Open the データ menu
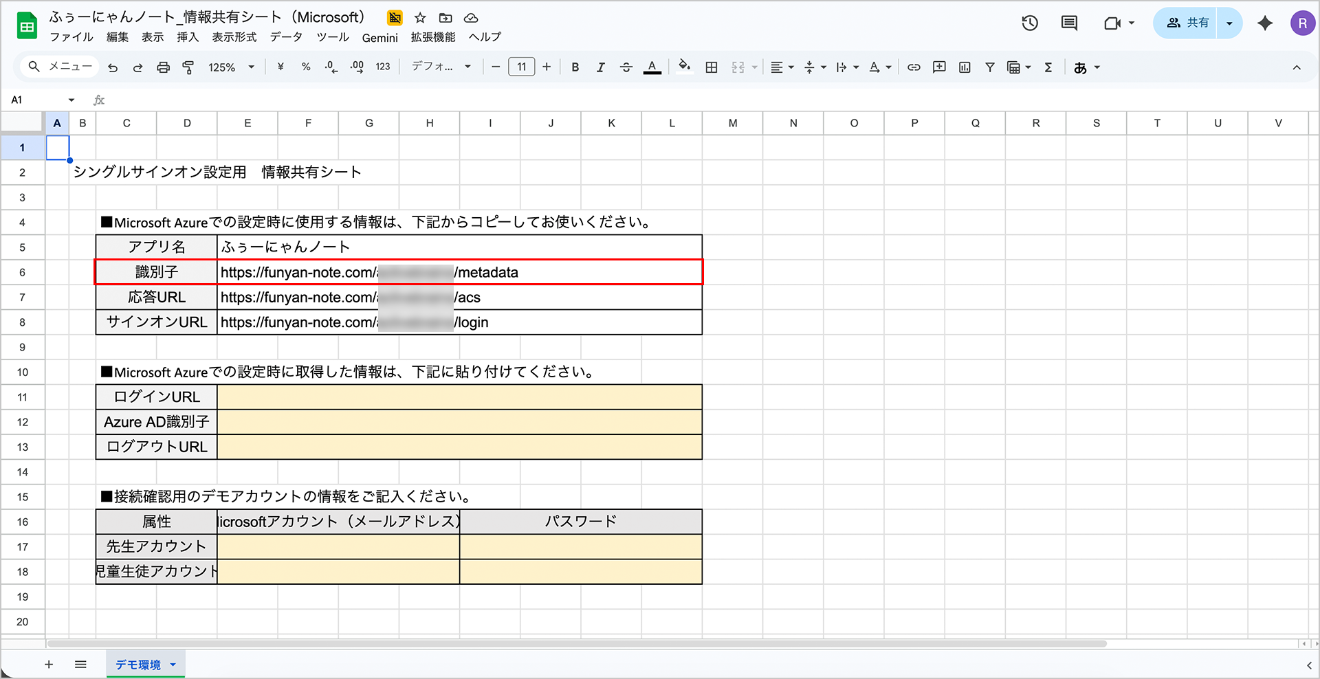Screen dimensions: 1320x679 [285, 37]
